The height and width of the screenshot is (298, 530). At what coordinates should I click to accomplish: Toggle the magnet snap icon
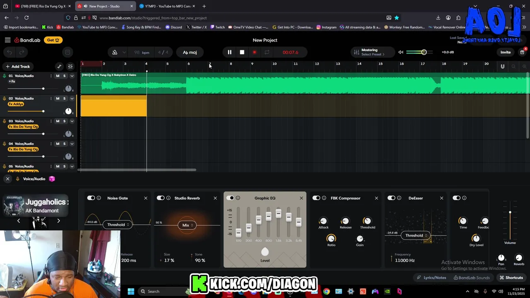point(503,67)
